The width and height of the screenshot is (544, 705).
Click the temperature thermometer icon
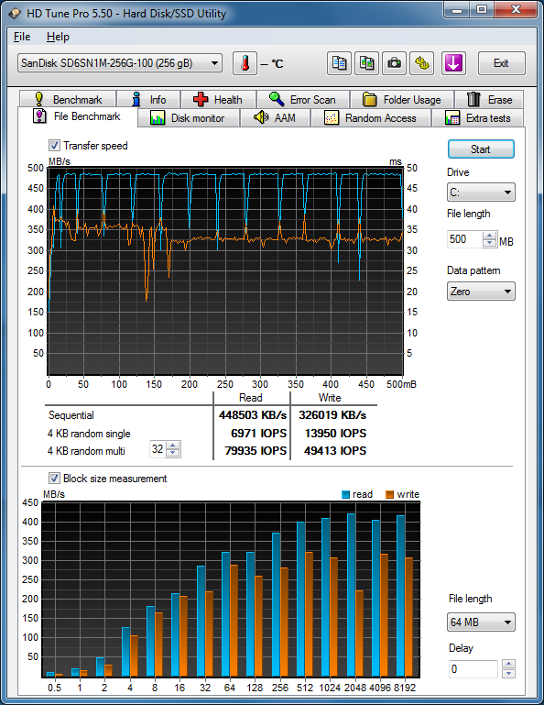pos(245,63)
